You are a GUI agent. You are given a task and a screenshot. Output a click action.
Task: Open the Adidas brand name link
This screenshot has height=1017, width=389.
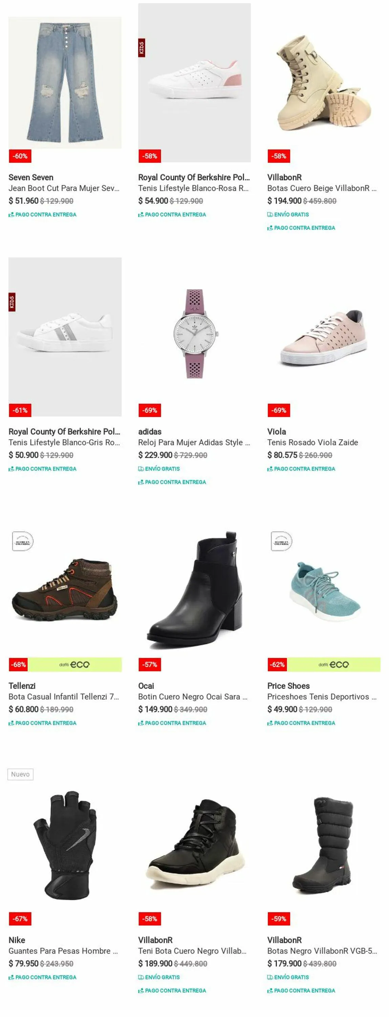coord(150,432)
